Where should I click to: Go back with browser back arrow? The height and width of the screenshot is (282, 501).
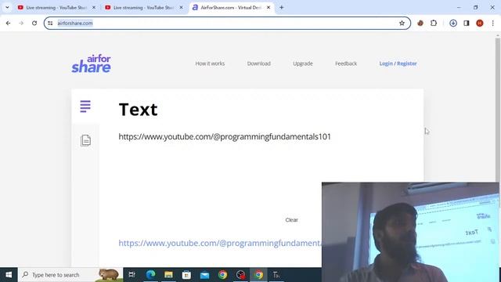point(9,23)
